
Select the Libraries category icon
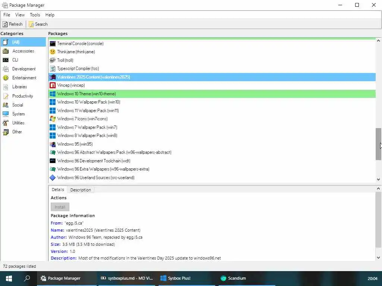[x=6, y=87]
